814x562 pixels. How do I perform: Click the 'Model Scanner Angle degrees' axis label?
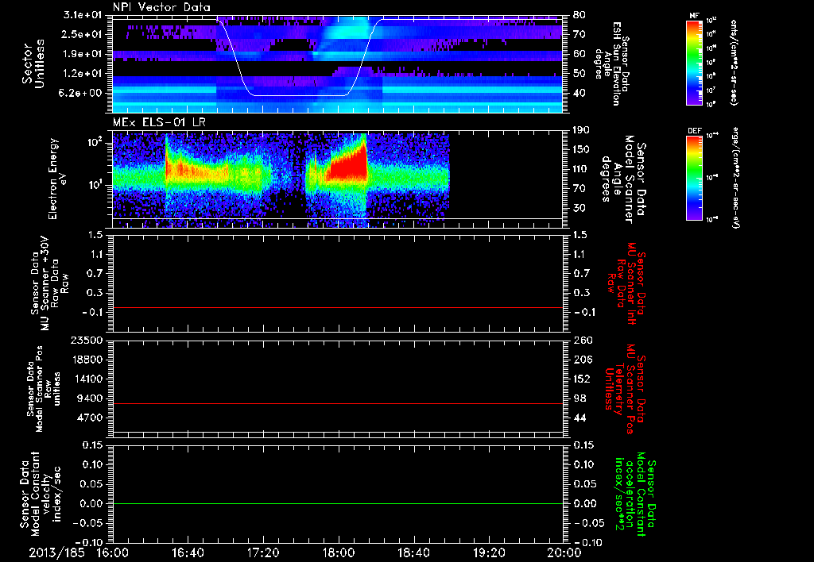623,179
